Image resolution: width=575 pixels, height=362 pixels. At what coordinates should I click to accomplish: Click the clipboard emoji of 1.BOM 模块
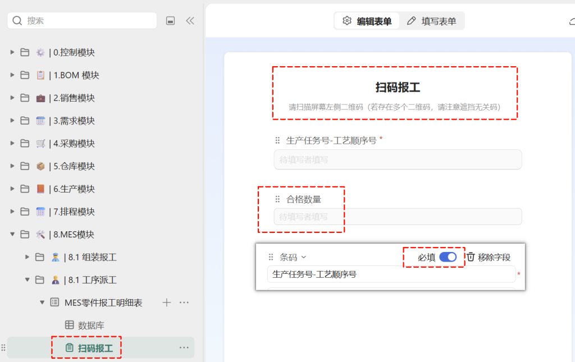tap(40, 75)
